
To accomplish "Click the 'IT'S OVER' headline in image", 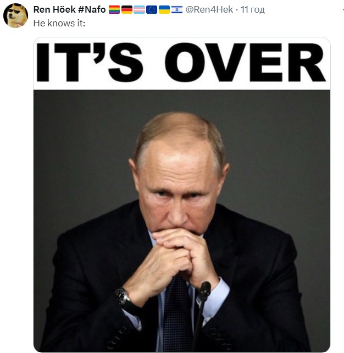I will [x=181, y=63].
